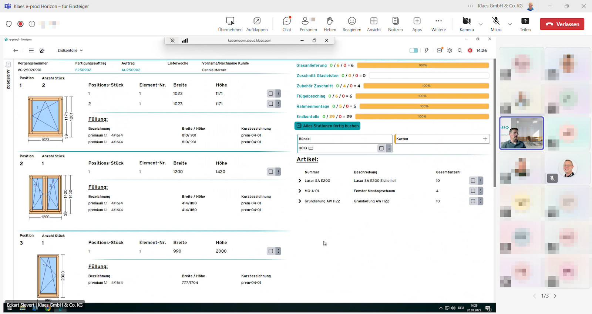The image size is (592, 314).
Task: Expand the MO-A-01 article row
Action: (300, 191)
